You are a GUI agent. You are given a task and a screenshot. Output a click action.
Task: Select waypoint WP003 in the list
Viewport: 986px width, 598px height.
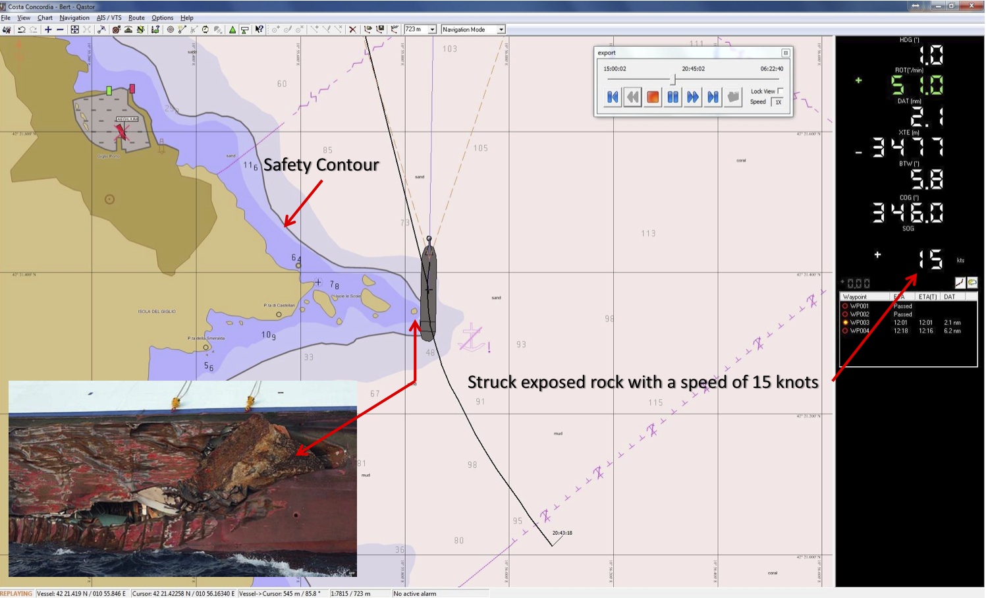pyautogui.click(x=859, y=323)
